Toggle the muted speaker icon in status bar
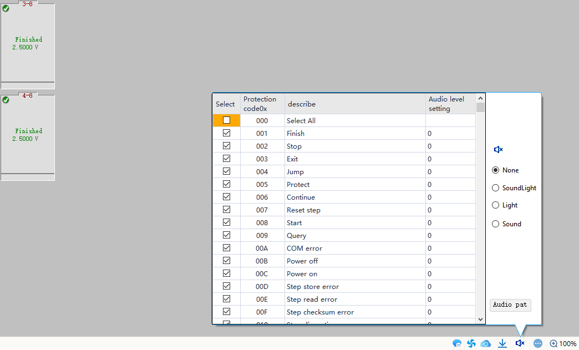Image resolution: width=579 pixels, height=350 pixels. [x=520, y=343]
